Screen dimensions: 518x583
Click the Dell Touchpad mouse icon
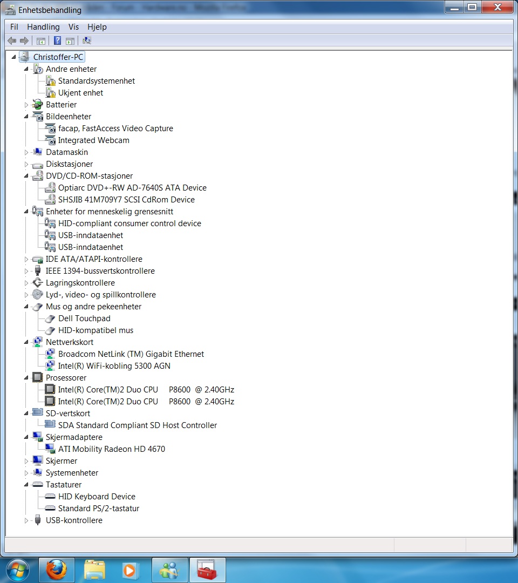click(x=50, y=318)
